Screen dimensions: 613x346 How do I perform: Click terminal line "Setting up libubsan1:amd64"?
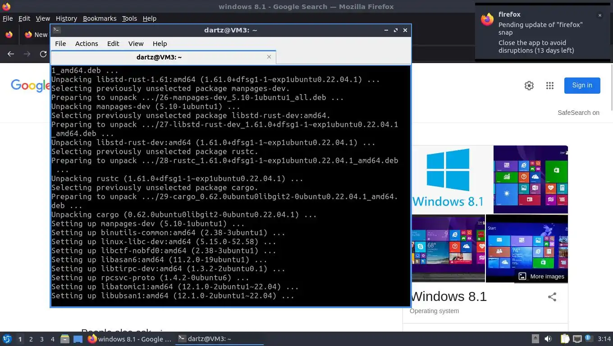tap(173, 296)
